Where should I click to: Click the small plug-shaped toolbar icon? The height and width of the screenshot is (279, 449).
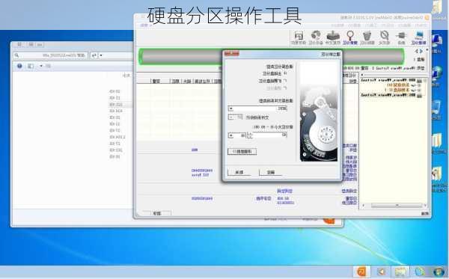(401, 37)
